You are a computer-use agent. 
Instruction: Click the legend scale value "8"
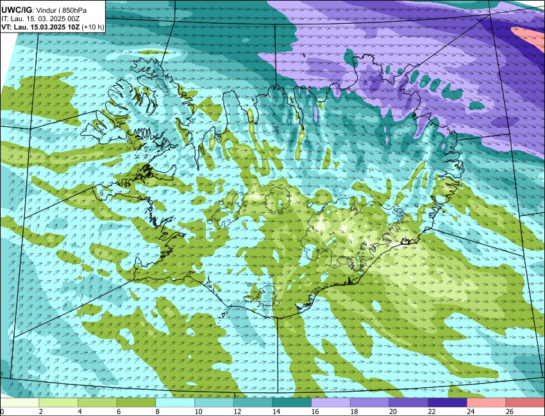(158, 412)
